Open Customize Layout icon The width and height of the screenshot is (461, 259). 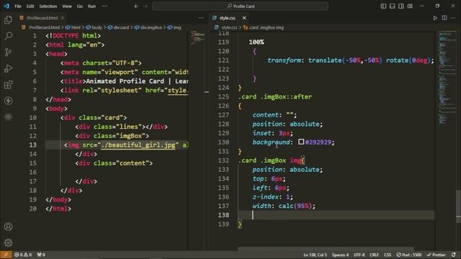pyautogui.click(x=410, y=6)
